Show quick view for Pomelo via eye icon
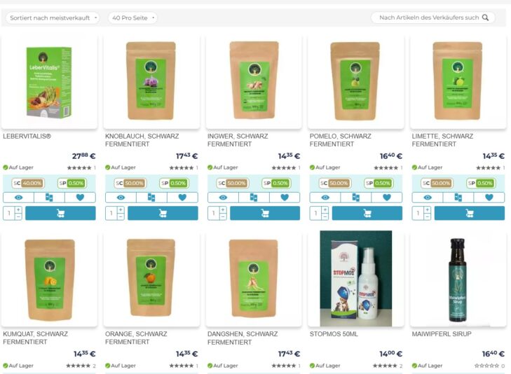The image size is (511, 374). click(x=325, y=198)
